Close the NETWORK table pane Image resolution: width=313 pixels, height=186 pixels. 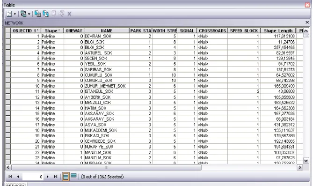(307, 22)
